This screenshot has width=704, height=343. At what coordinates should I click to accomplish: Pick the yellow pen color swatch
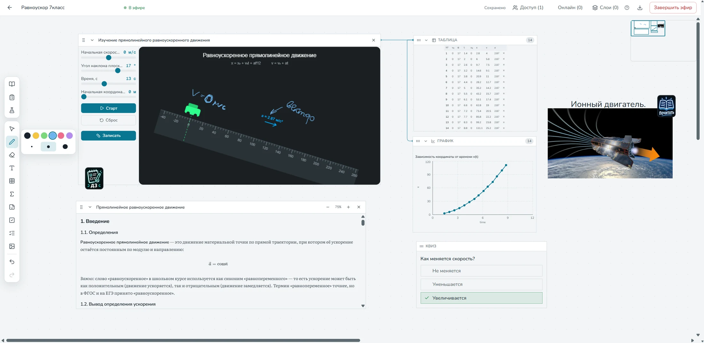(36, 136)
